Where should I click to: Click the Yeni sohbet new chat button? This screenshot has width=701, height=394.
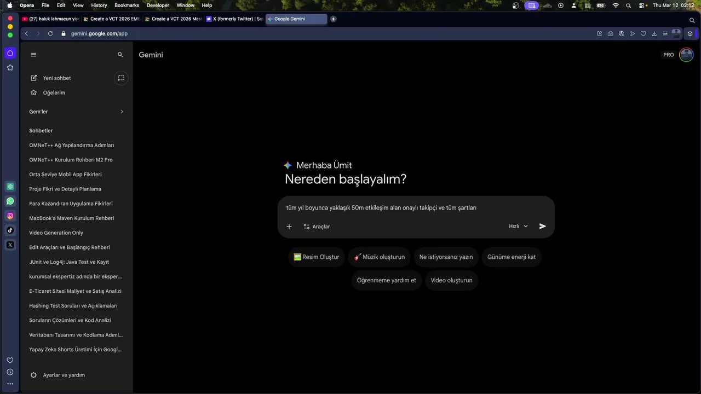click(50, 78)
